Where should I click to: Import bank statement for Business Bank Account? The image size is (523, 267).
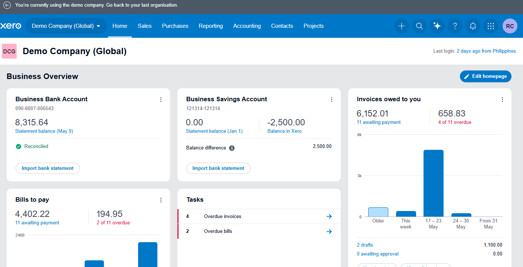pos(48,168)
